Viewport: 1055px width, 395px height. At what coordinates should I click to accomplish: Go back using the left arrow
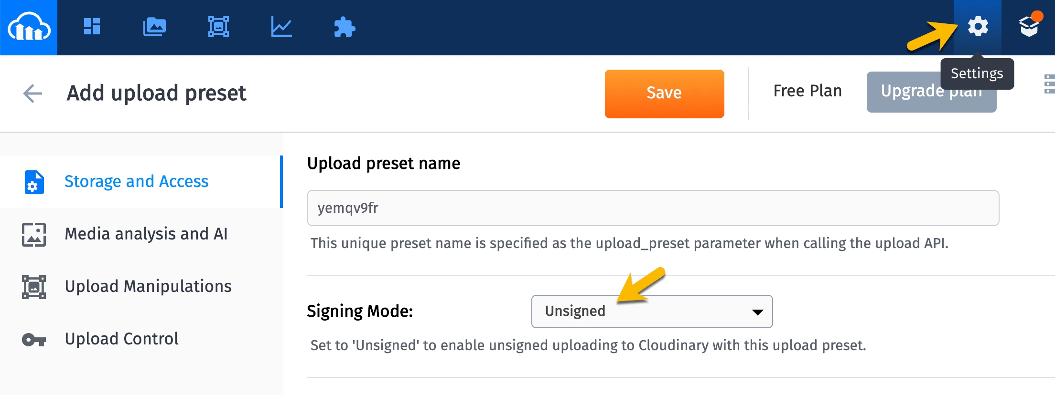32,93
